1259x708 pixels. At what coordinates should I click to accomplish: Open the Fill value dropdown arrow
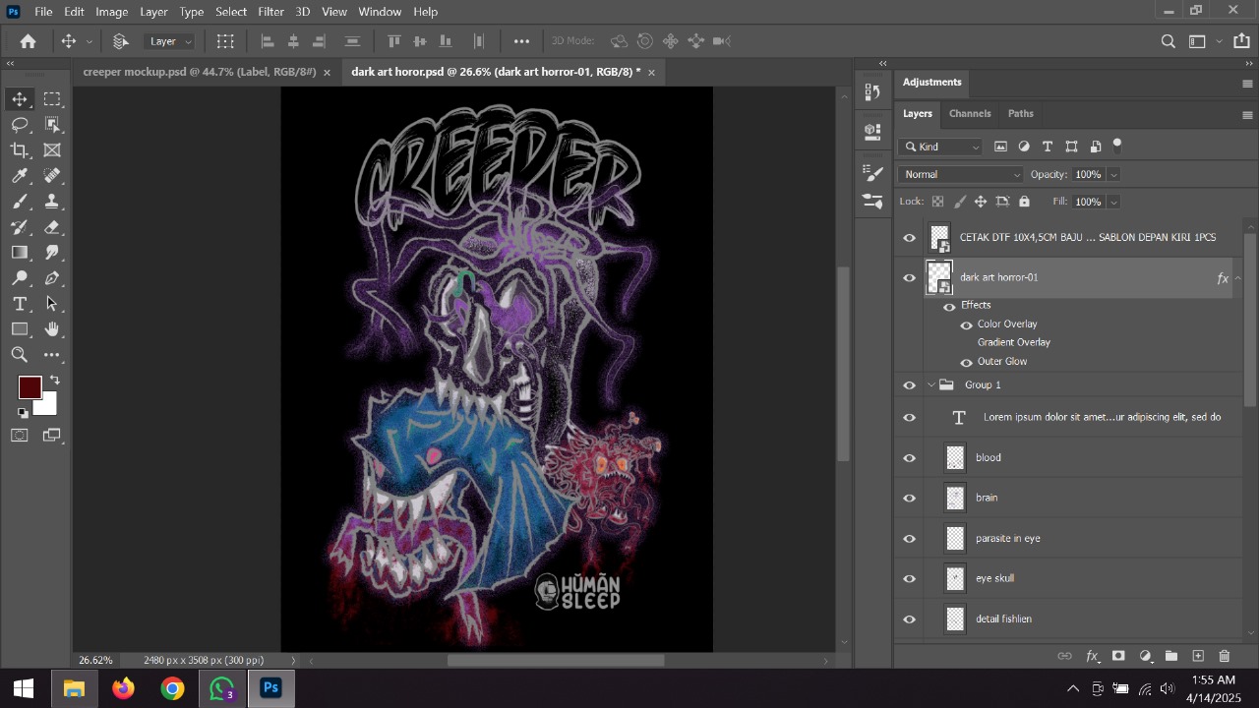[x=1113, y=202]
